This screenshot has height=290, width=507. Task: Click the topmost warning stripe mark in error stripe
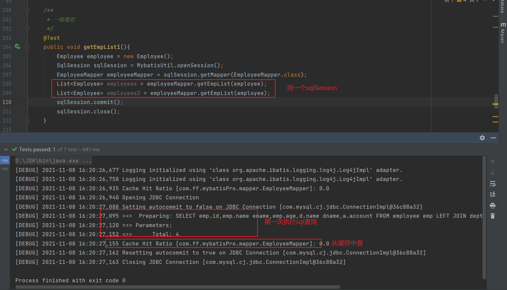[x=495, y=16]
